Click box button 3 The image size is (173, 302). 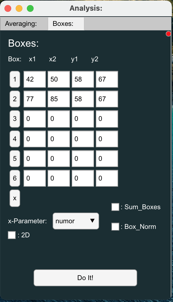click(15, 119)
